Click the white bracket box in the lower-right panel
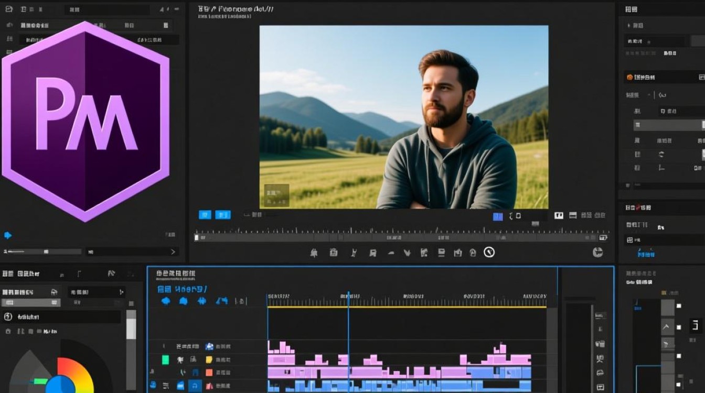The image size is (705, 393). click(x=696, y=326)
